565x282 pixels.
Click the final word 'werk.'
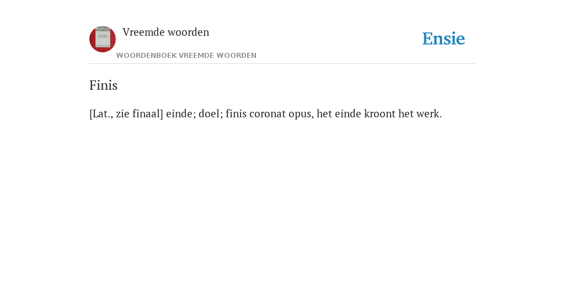(x=429, y=113)
